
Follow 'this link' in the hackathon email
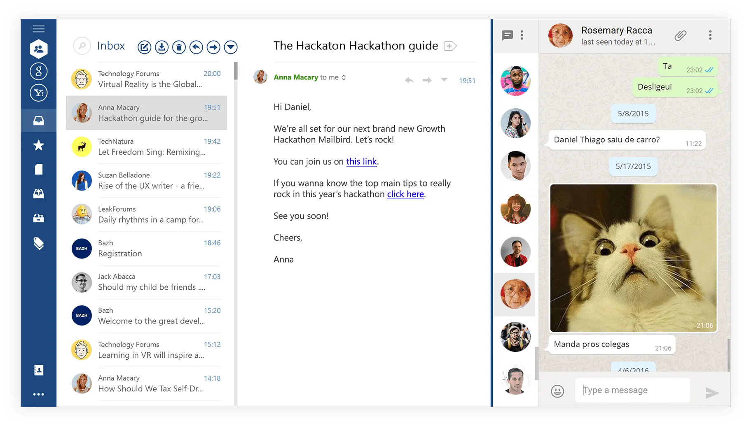[361, 161]
